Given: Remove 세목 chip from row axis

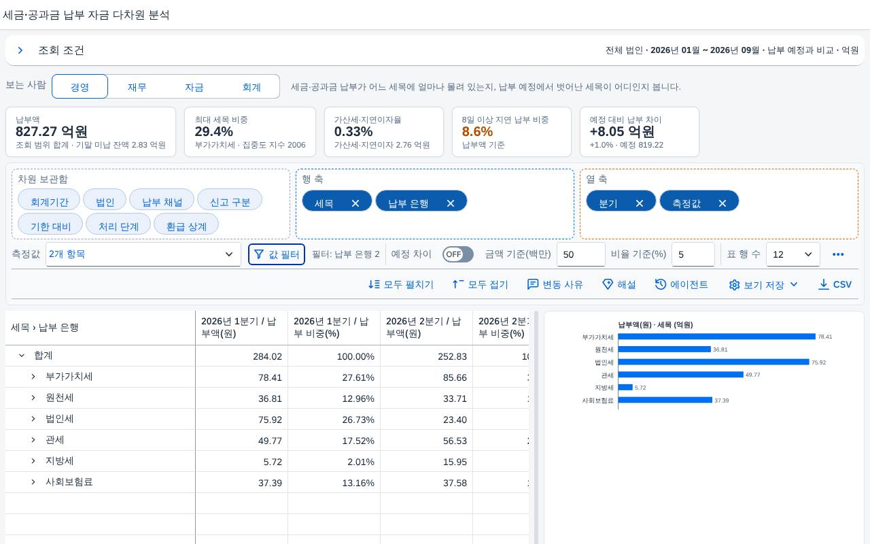Looking at the screenshot, I should (355, 203).
